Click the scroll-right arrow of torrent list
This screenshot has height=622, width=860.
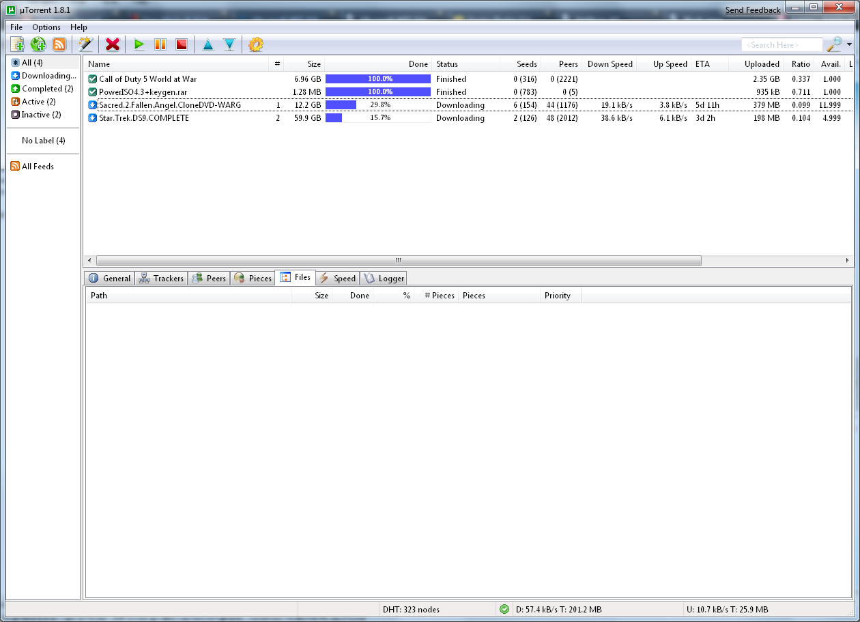pos(848,260)
